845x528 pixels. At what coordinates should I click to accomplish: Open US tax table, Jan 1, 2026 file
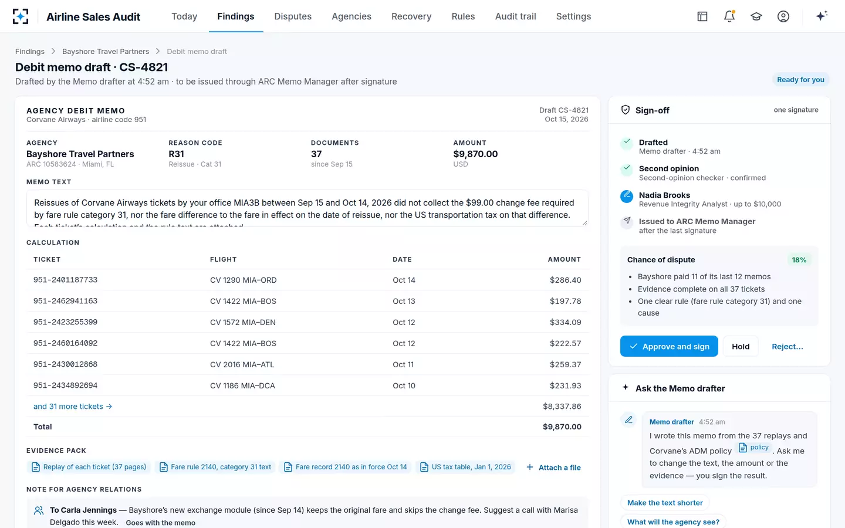click(465, 467)
